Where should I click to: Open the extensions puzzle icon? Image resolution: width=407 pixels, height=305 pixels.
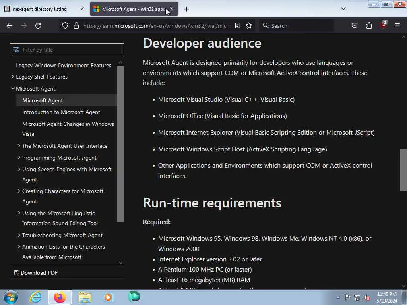tap(369, 26)
